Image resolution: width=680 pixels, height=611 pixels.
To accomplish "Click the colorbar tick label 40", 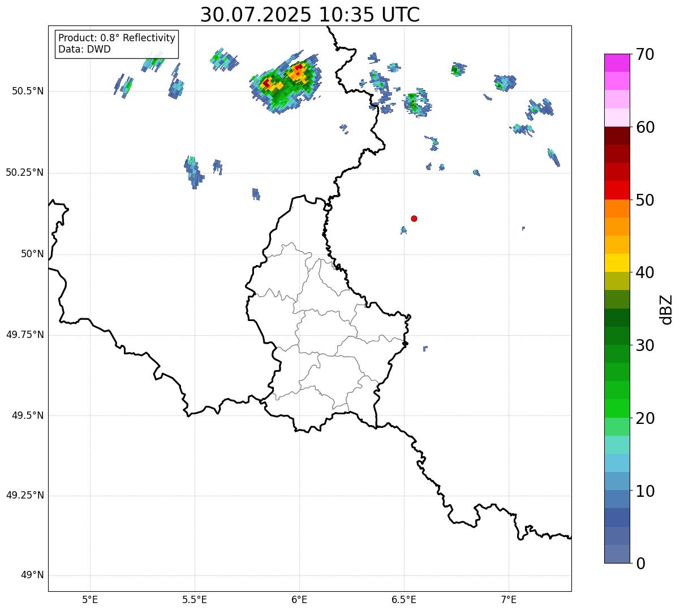I will tap(645, 272).
